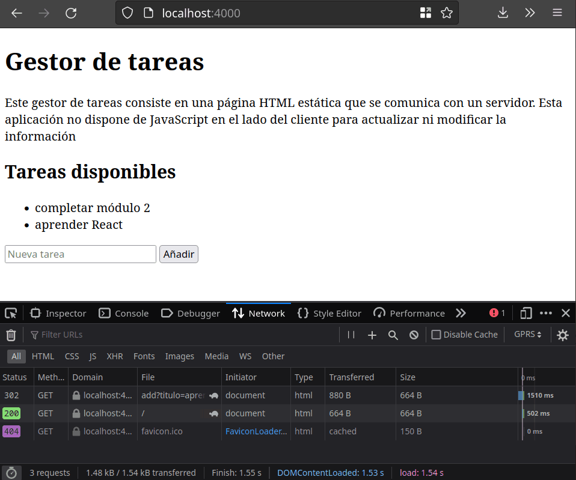Image resolution: width=576 pixels, height=480 pixels.
Task: Pause network recording
Action: 351,335
